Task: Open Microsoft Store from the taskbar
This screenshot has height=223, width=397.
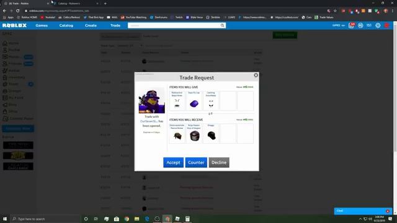Action: tap(117, 219)
